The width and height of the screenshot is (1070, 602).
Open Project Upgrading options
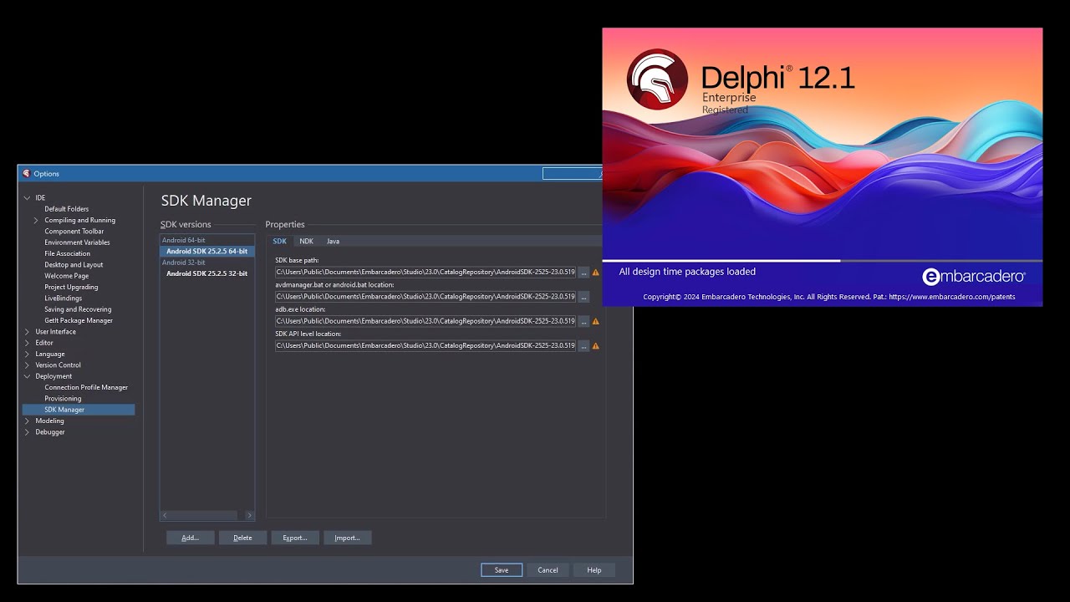(72, 288)
